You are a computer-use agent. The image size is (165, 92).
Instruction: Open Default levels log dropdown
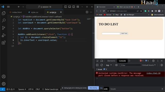pyautogui.click(x=149, y=65)
